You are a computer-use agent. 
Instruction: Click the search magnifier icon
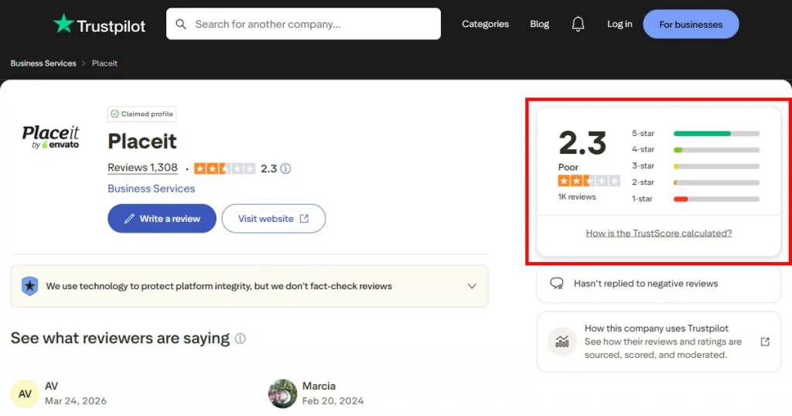coord(181,24)
